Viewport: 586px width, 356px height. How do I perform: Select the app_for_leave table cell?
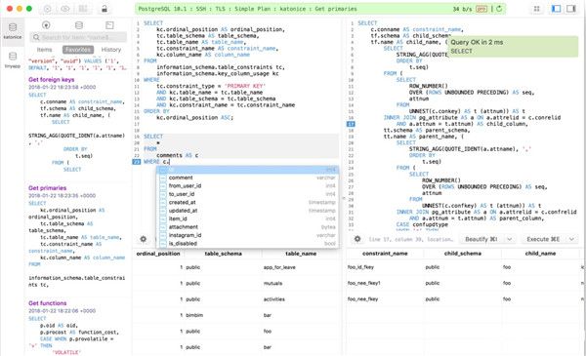[x=279, y=267]
